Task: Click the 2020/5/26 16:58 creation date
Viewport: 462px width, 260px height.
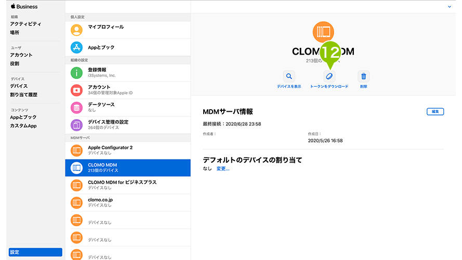Action: tap(325, 140)
